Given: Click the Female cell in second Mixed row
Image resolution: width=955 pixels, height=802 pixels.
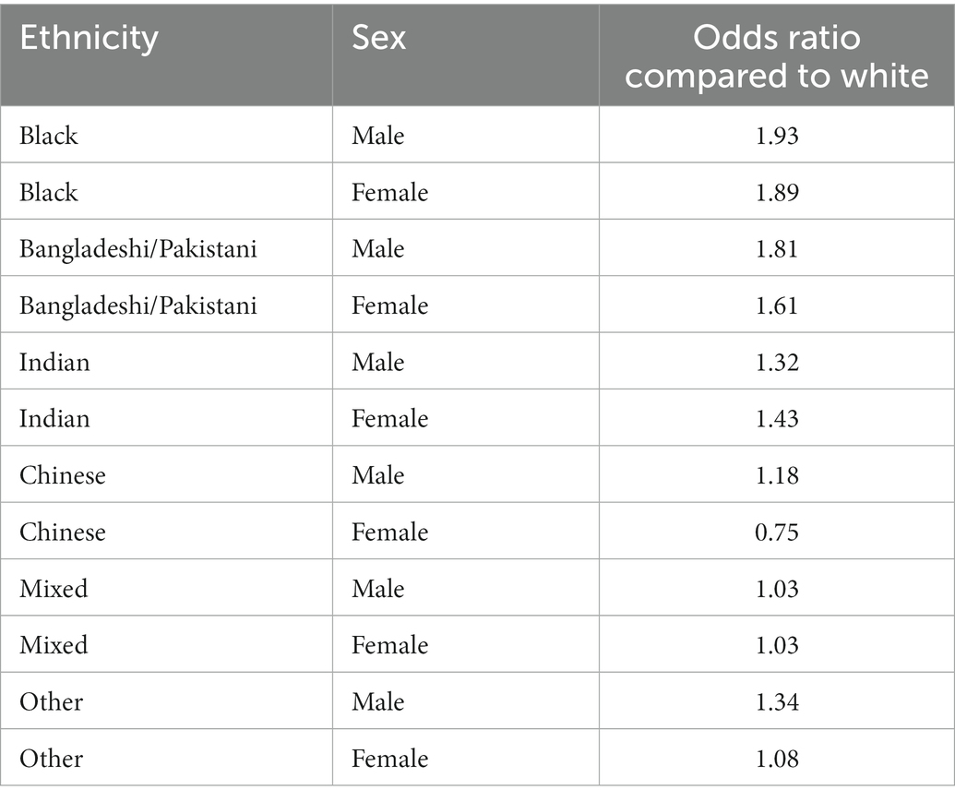Looking at the screenshot, I should pyautogui.click(x=389, y=645).
